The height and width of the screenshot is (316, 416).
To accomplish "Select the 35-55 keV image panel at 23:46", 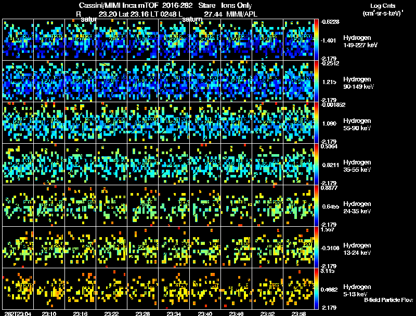I will click(x=237, y=164).
